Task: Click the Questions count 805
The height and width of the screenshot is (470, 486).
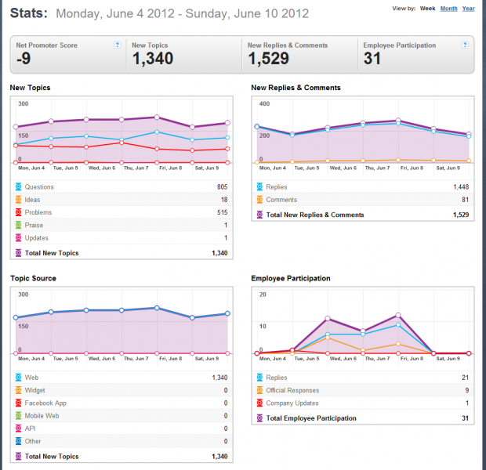Action: click(223, 186)
